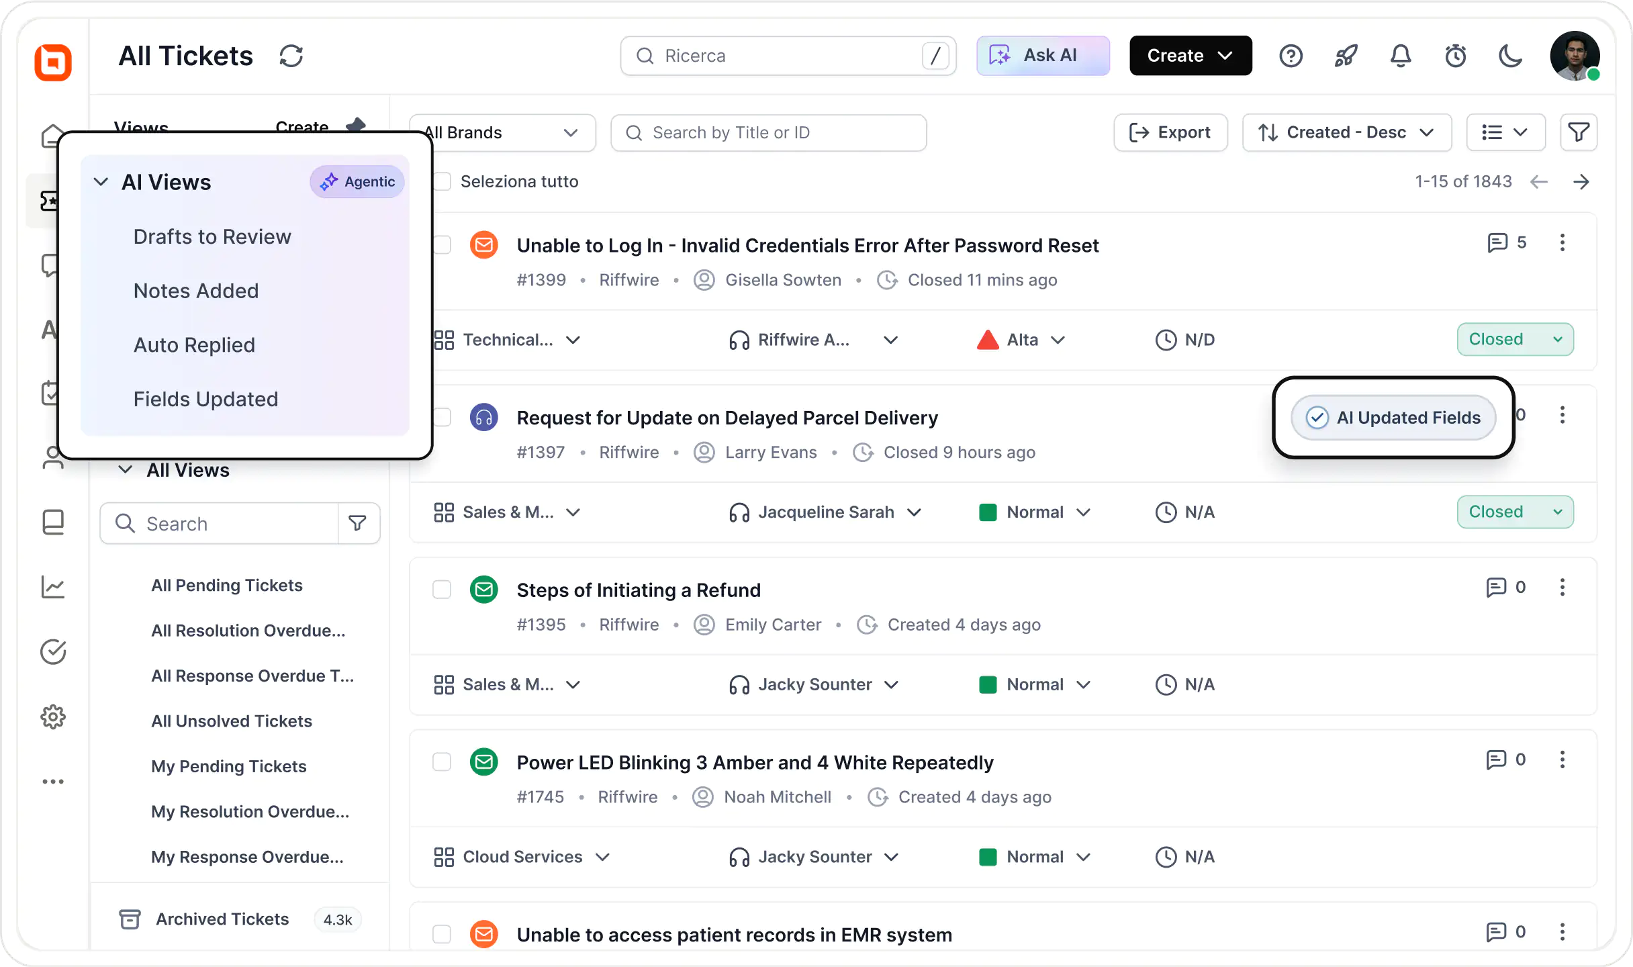Click the rocket icon in header

coord(1346,56)
